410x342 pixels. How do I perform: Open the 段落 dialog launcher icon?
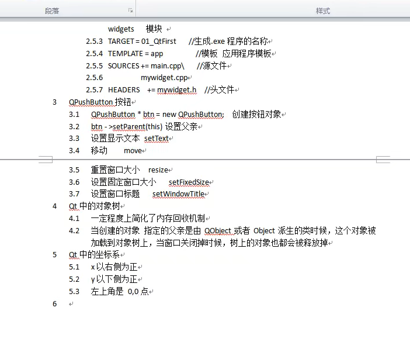130,11
